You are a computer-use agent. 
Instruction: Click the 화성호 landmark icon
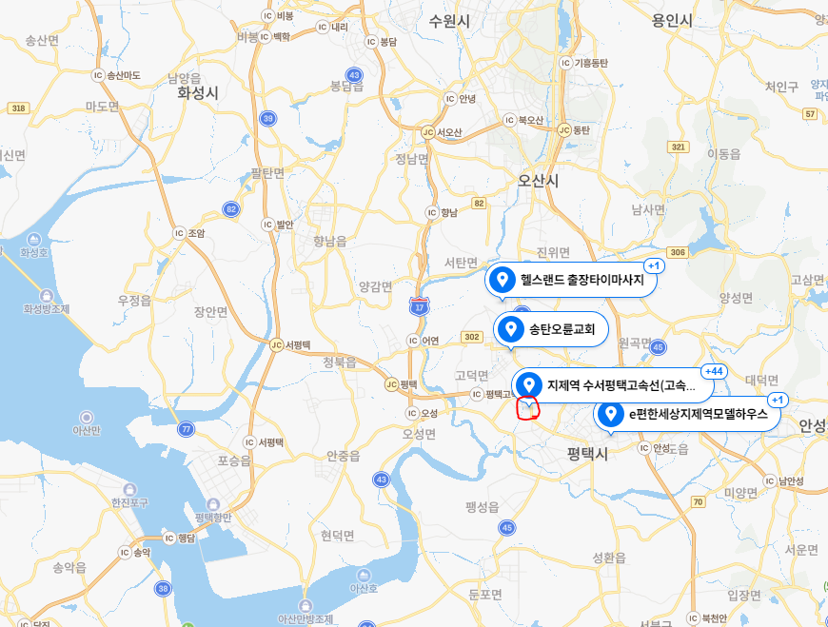(x=34, y=240)
